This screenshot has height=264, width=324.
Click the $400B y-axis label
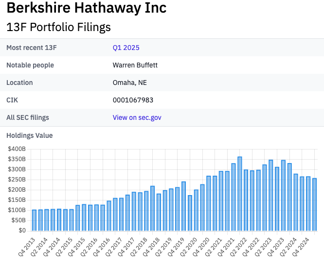[17, 149]
